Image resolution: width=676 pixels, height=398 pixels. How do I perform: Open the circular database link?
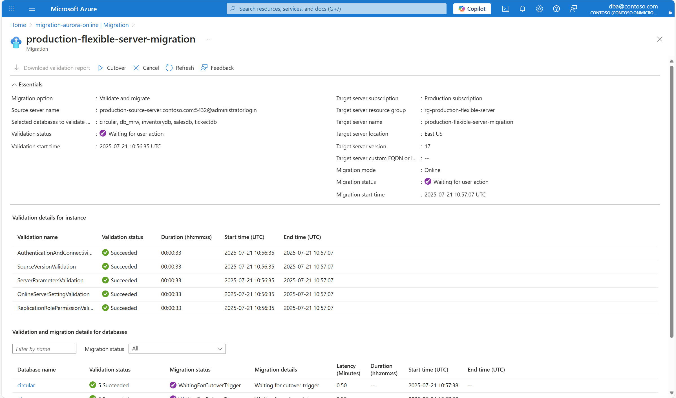[26, 385]
